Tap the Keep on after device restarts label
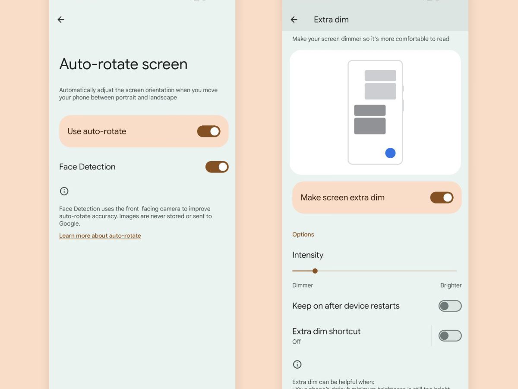518x389 pixels. [x=346, y=306]
